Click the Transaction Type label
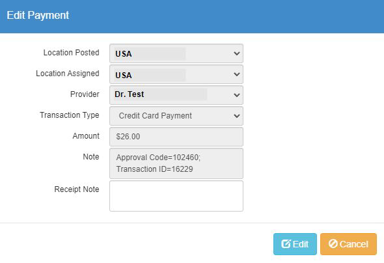This screenshot has height=263, width=384. [x=70, y=115]
